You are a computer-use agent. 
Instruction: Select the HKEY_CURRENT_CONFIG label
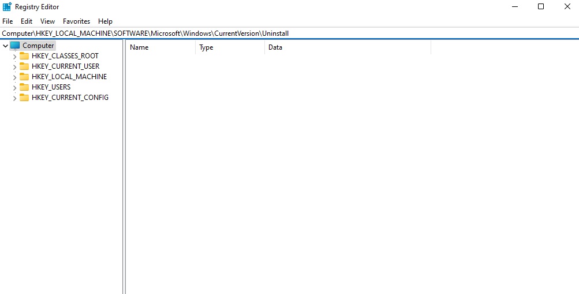point(70,98)
